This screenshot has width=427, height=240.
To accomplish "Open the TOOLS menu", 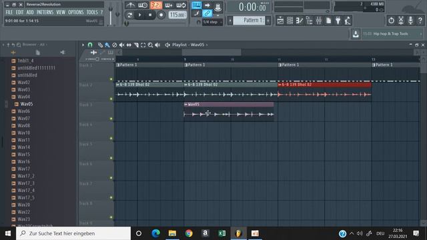I will (x=92, y=12).
